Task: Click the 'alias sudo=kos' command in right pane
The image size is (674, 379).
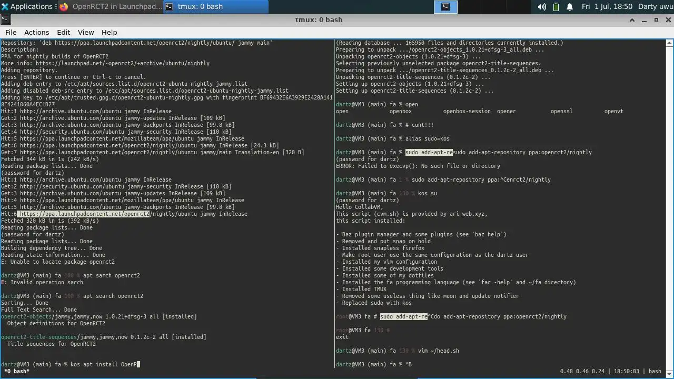Action: click(x=427, y=138)
